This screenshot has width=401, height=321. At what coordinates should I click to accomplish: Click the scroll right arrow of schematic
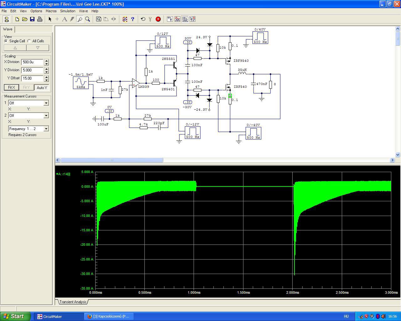pyautogui.click(x=392, y=160)
